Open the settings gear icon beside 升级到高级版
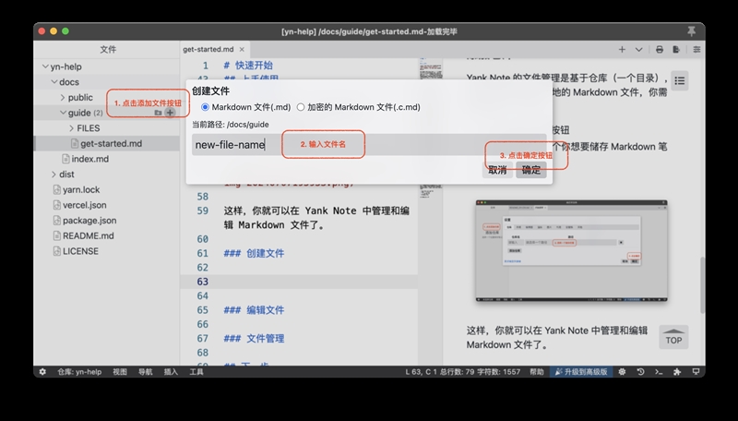The width and height of the screenshot is (738, 421). [622, 371]
